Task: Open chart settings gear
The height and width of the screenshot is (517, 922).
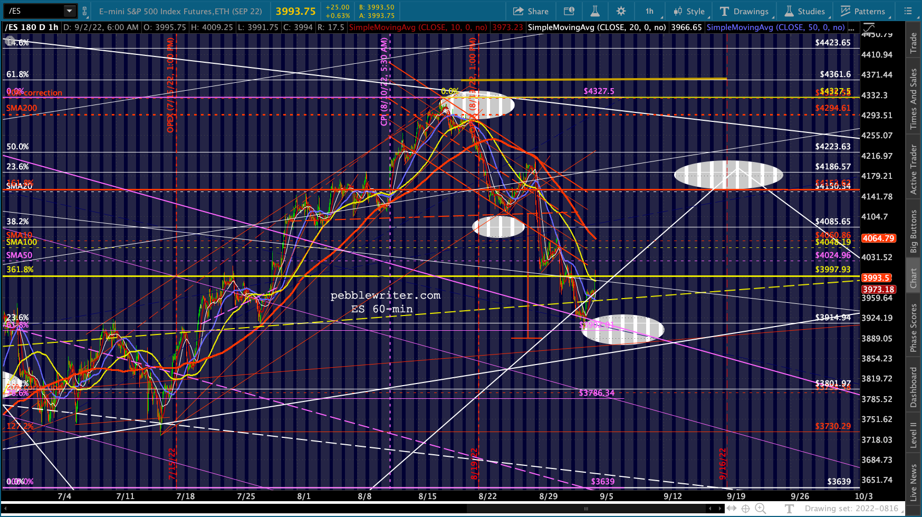Action: tap(621, 11)
